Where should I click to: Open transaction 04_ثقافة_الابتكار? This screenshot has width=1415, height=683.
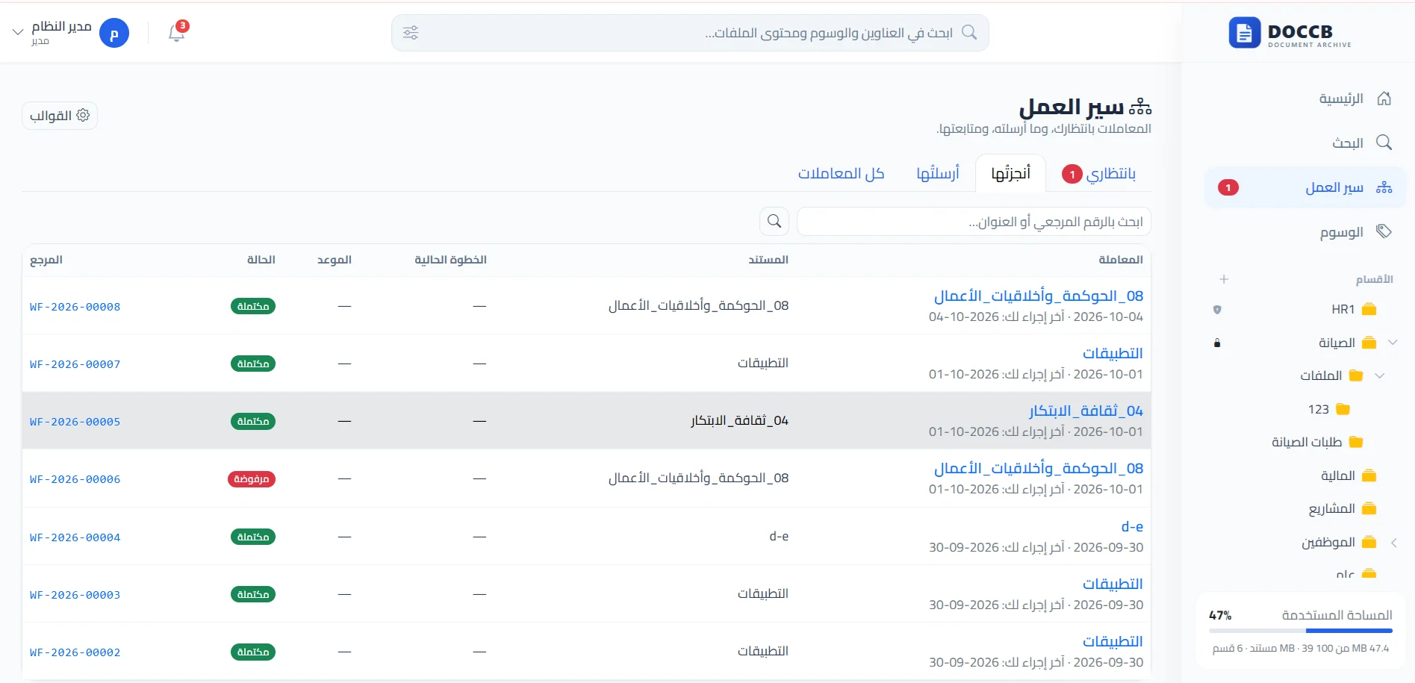[x=1086, y=411]
